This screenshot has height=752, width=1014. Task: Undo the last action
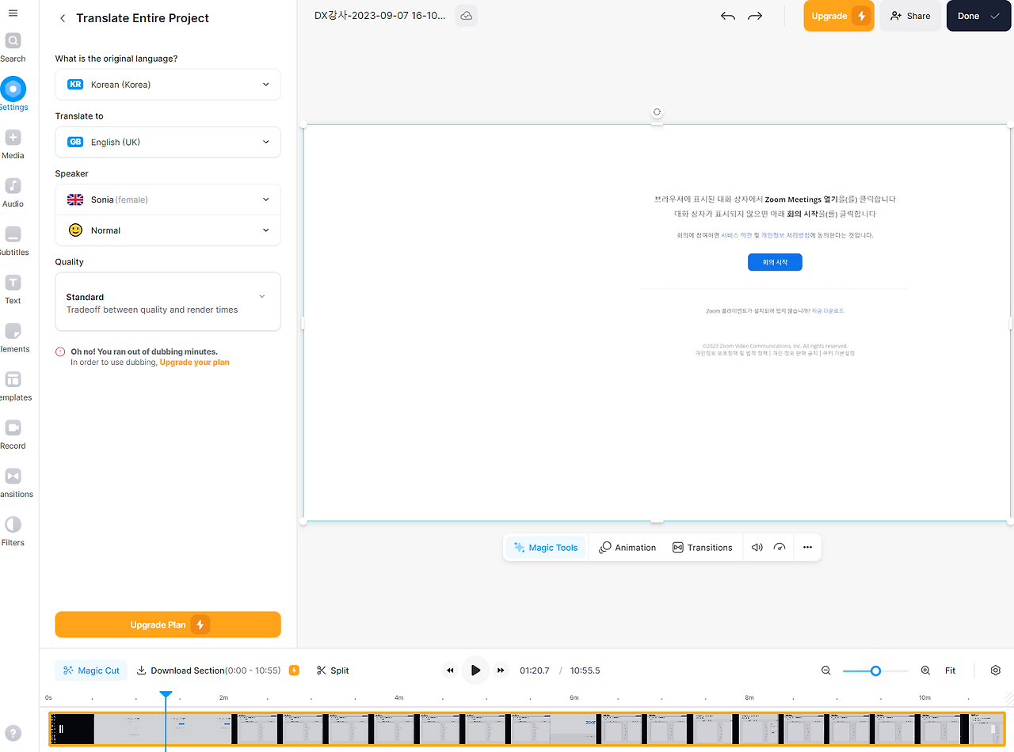tap(728, 16)
